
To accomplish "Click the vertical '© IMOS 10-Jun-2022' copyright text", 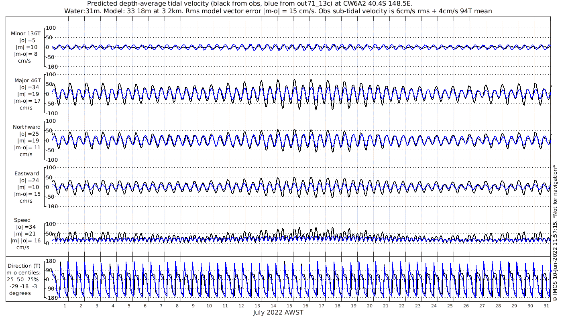I will (x=555, y=233).
